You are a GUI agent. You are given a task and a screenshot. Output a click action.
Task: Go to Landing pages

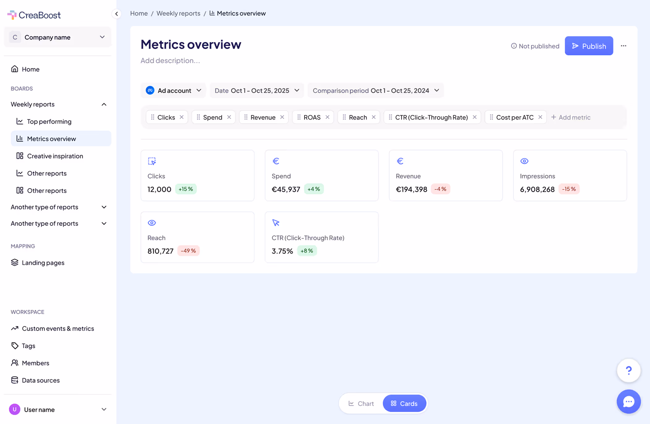coord(43,262)
